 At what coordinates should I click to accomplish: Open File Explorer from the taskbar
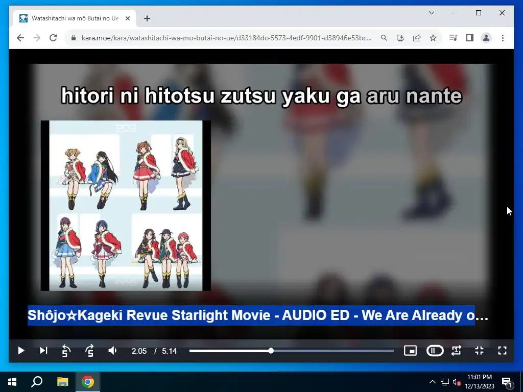(x=62, y=382)
